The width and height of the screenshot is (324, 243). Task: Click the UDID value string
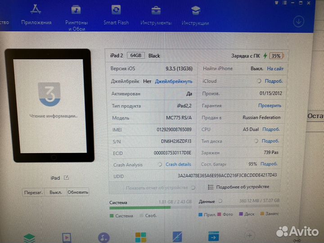click(x=227, y=175)
